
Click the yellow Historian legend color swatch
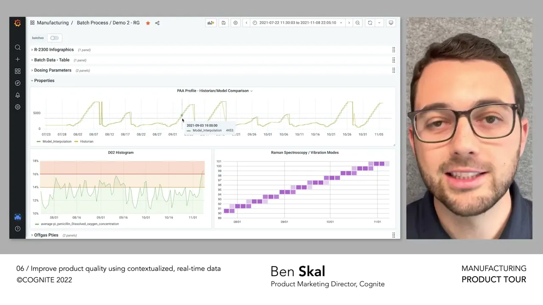point(76,141)
